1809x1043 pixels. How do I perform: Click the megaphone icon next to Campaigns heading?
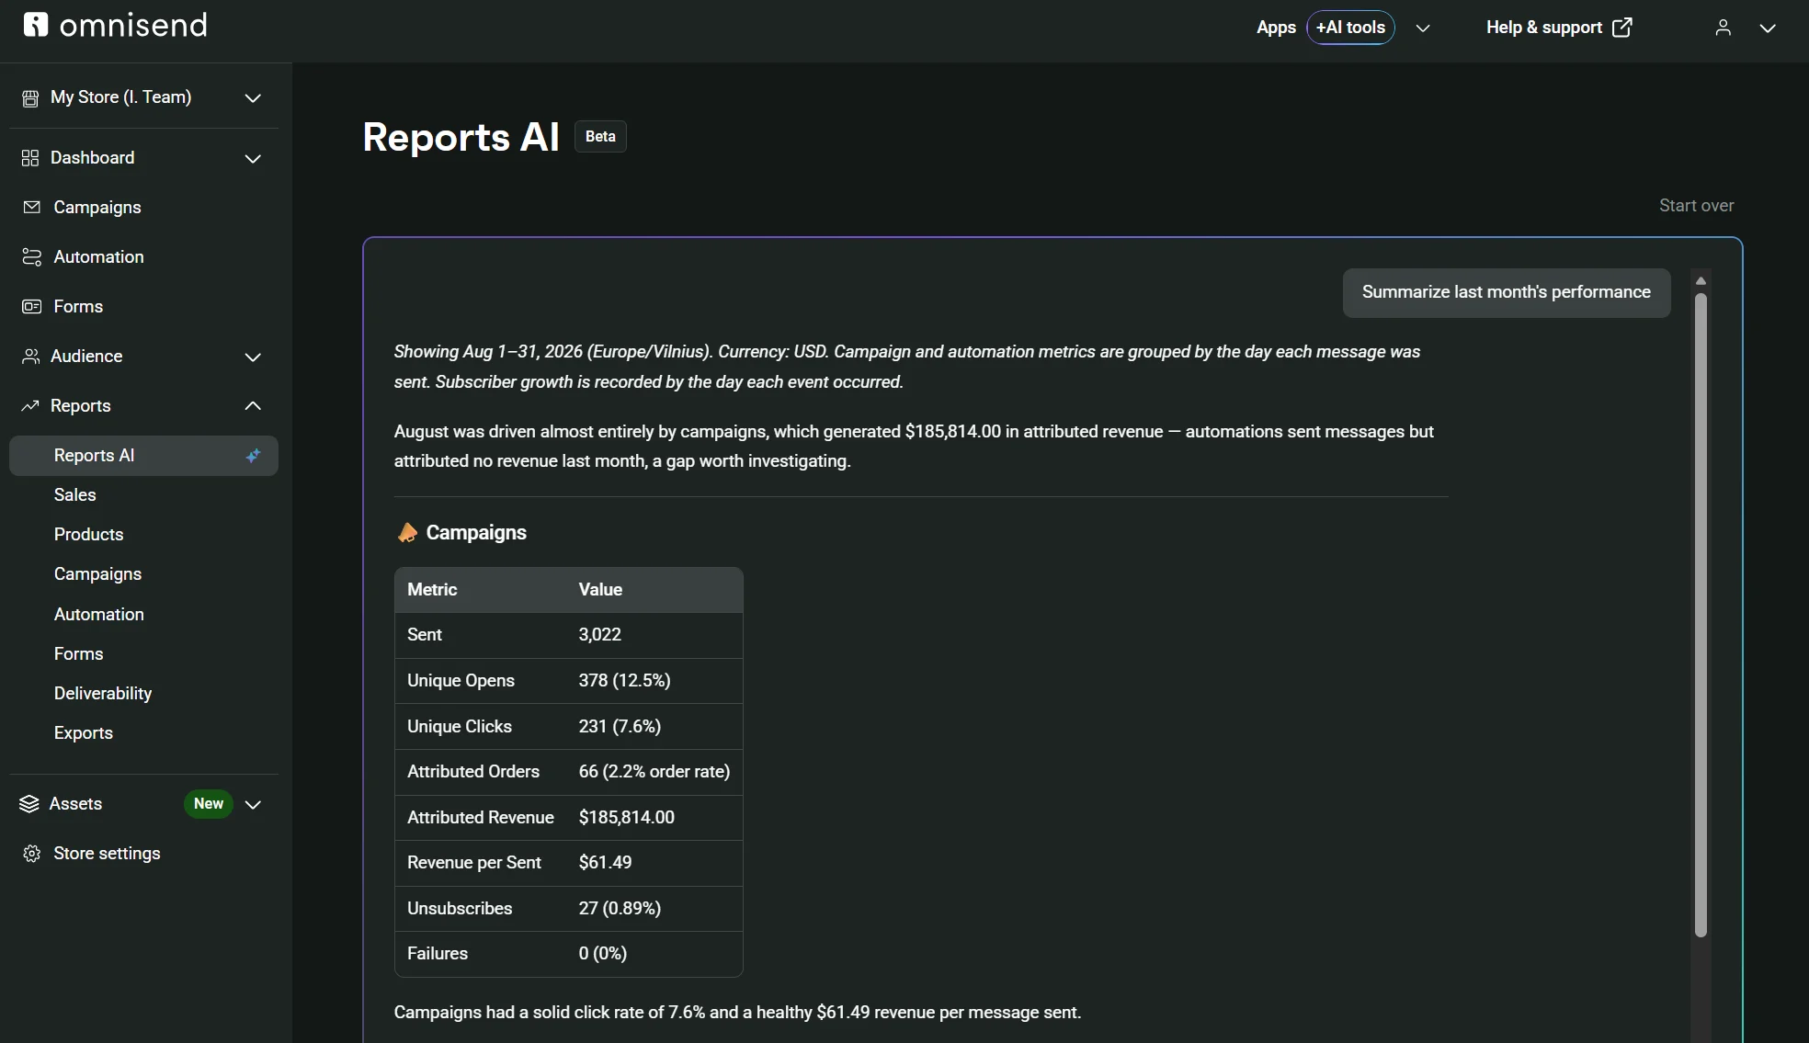(407, 533)
